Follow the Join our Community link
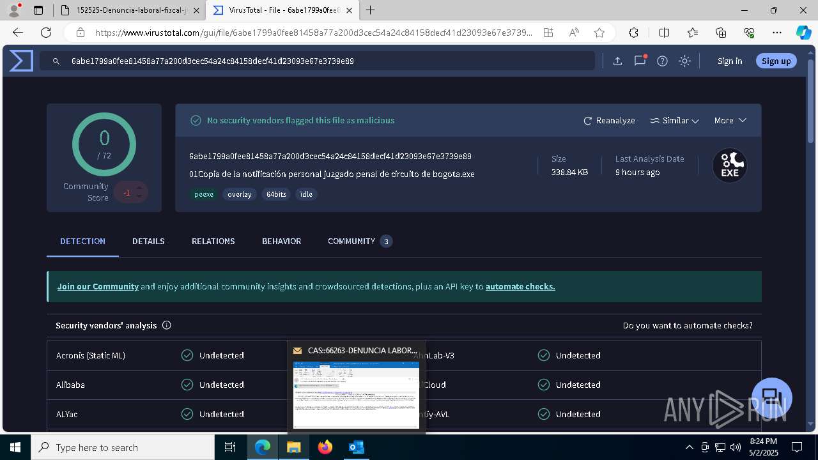818x460 pixels. (98, 286)
